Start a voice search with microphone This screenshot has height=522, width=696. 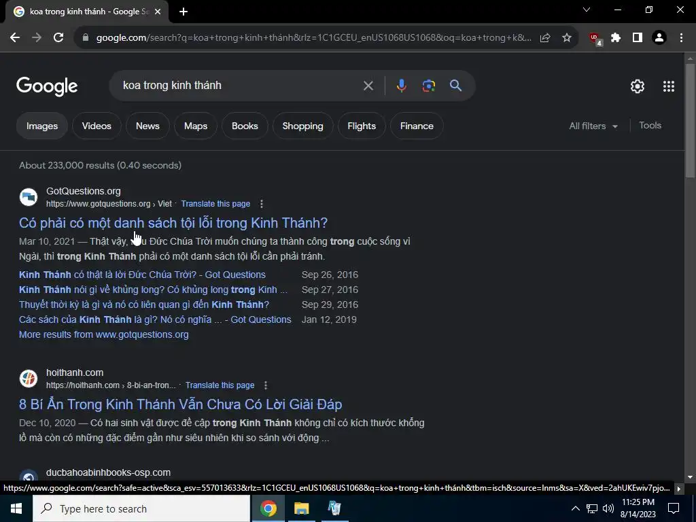tap(401, 85)
